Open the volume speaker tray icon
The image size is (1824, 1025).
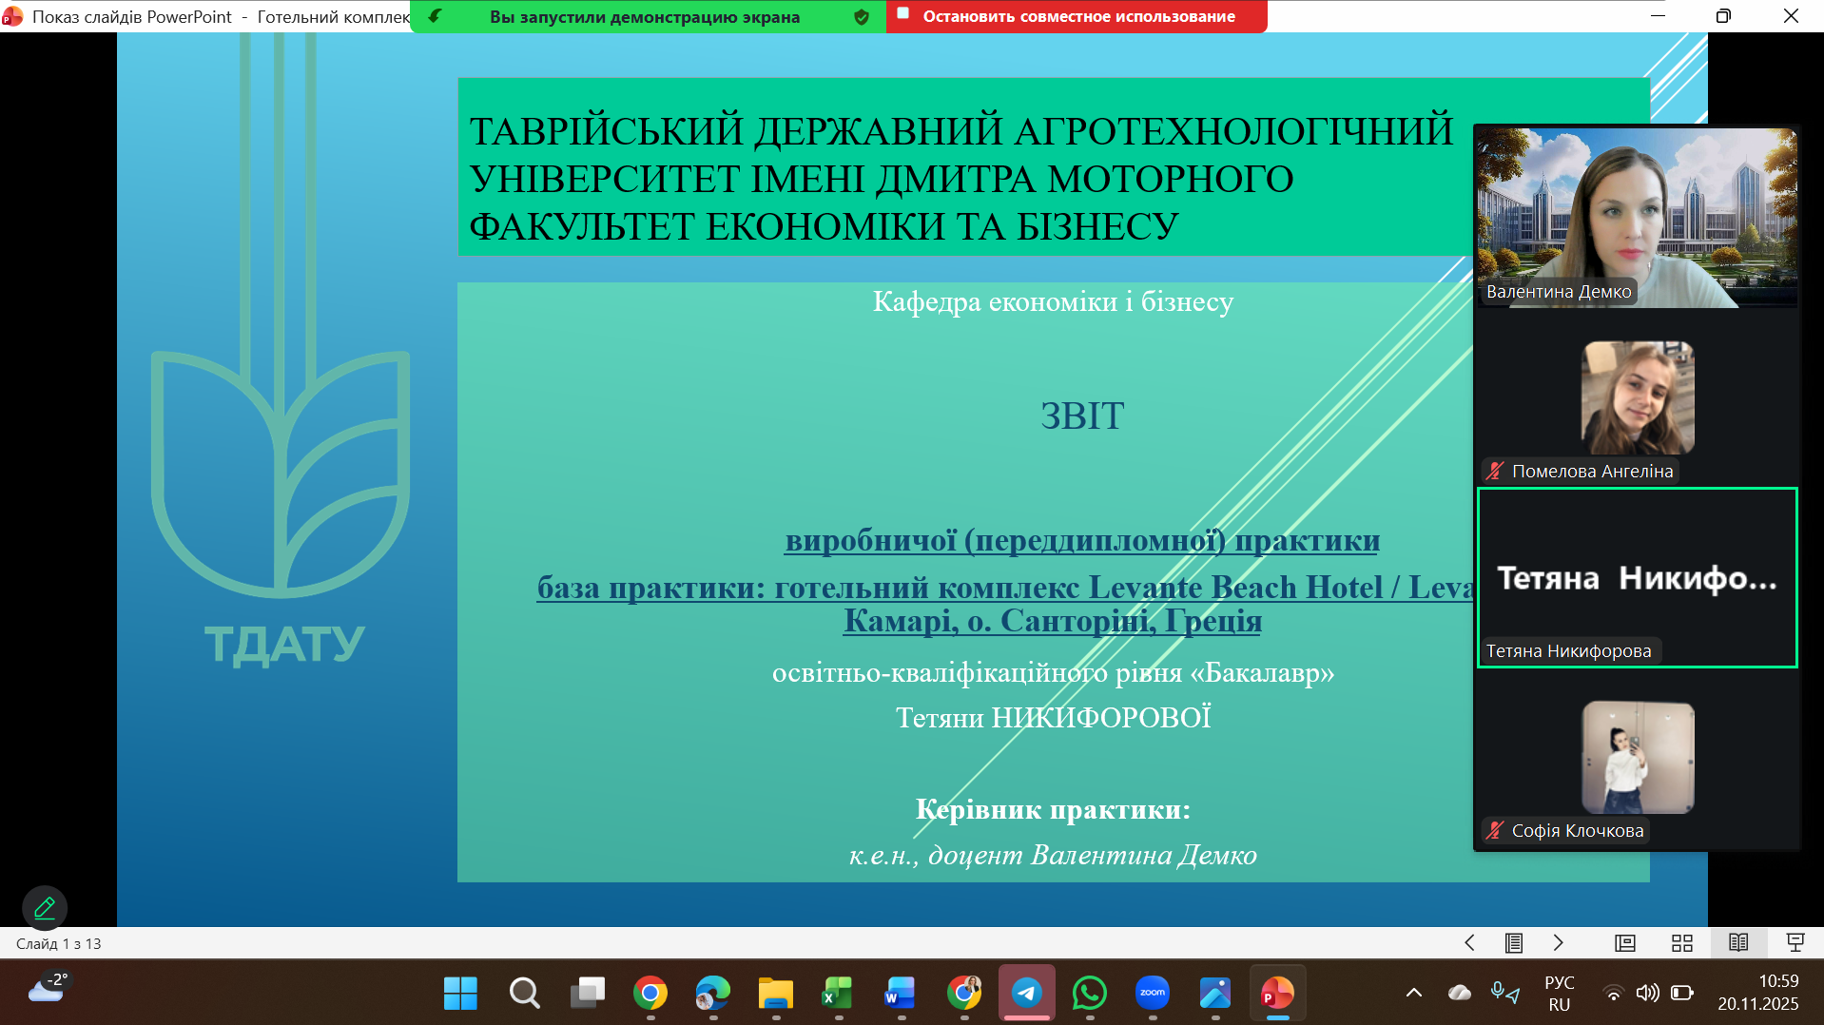(x=1647, y=993)
